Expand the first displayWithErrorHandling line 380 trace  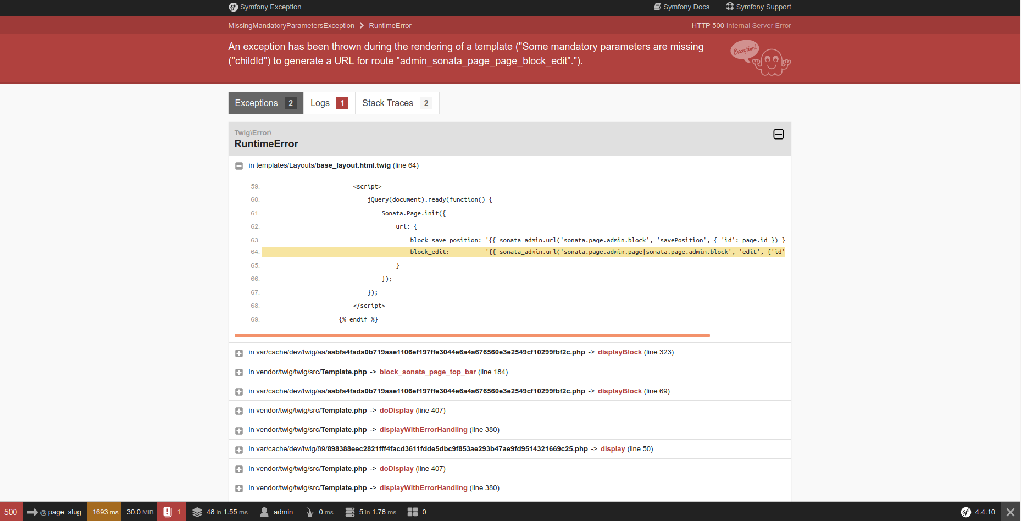coord(239,431)
